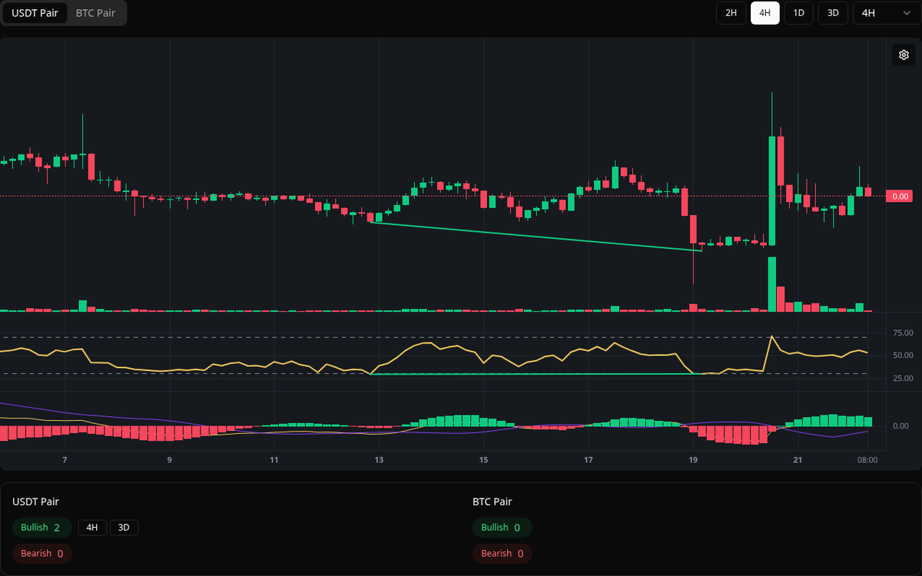
Task: Select the 4H chip beside the Bullish badge
Action: (x=92, y=528)
